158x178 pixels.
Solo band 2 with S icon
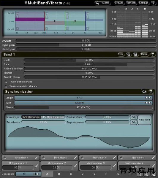(x=47, y=17)
